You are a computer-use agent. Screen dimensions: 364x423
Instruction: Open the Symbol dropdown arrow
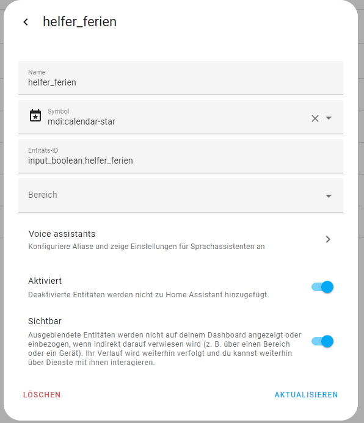329,118
